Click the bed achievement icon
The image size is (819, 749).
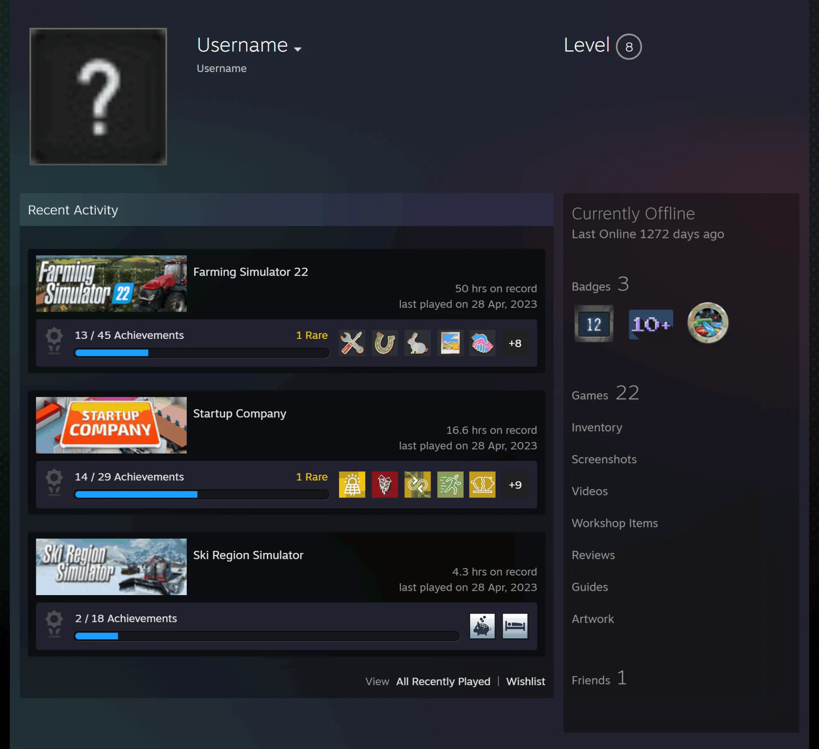(515, 626)
